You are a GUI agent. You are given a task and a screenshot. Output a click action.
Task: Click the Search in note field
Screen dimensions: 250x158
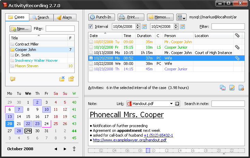[228, 104]
